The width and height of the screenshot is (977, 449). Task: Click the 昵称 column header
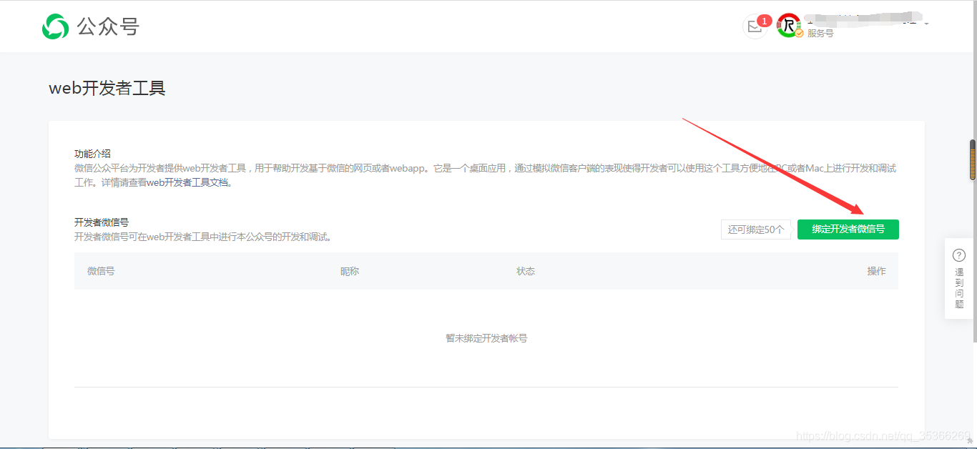(350, 271)
